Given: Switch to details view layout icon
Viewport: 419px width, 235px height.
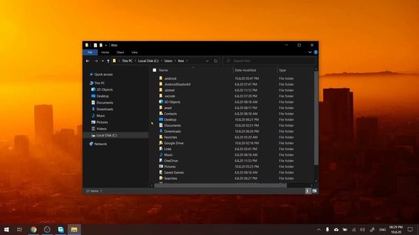Looking at the screenshot, I should point(308,191).
